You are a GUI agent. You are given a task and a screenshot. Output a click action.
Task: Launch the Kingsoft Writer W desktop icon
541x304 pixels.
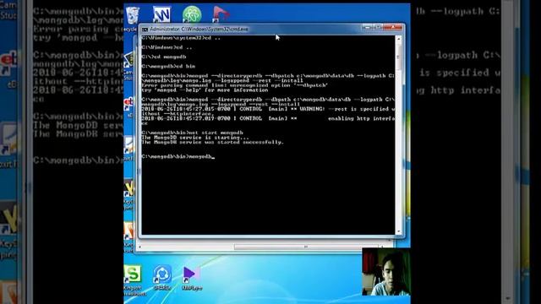(x=161, y=14)
